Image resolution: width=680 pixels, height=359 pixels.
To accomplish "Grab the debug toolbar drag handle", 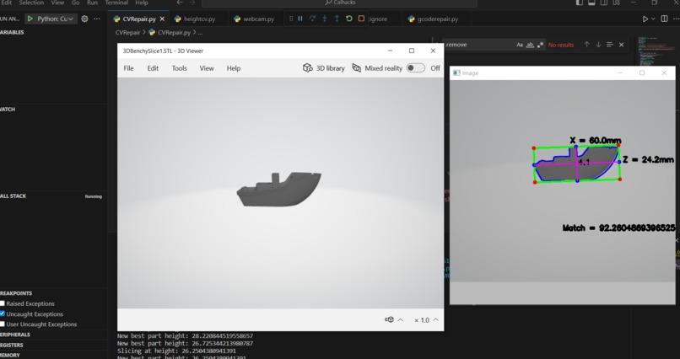I will point(290,19).
